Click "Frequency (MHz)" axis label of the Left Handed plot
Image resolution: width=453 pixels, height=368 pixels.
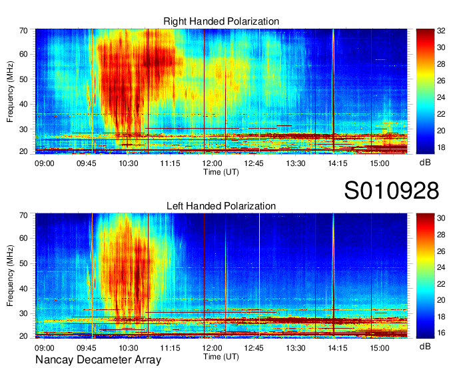10,276
